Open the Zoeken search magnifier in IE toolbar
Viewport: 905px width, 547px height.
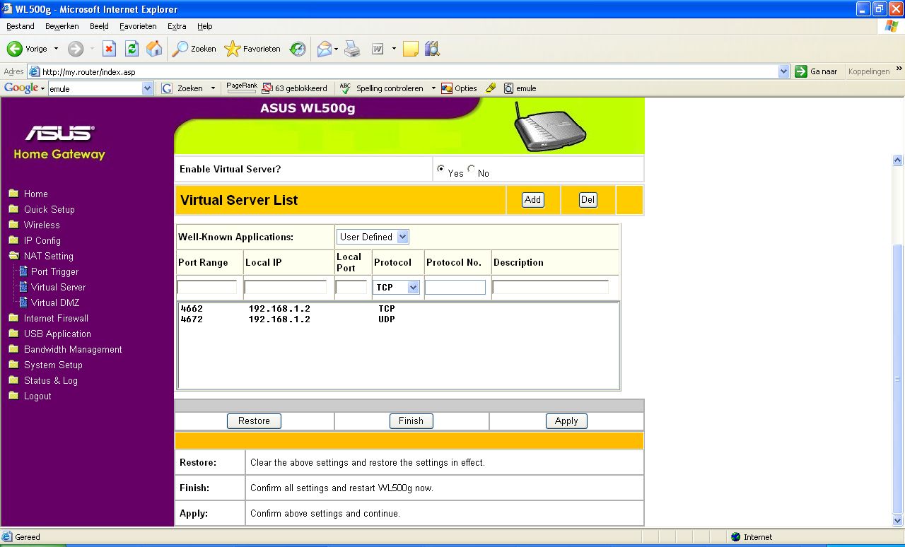180,49
